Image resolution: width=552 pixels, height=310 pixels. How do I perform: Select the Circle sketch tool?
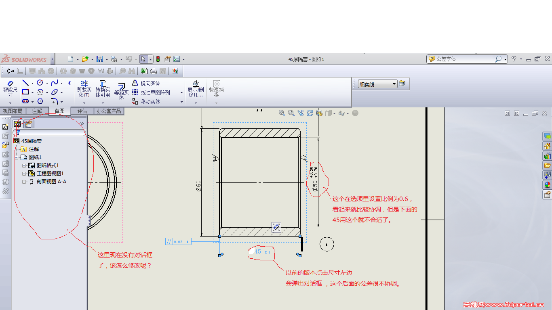(x=40, y=83)
